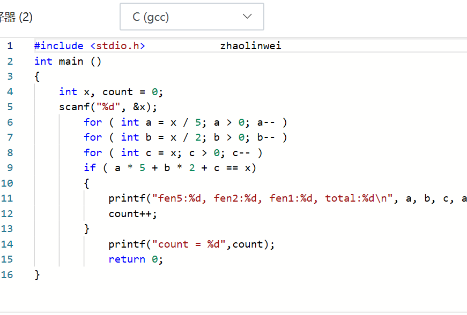467x315 pixels.
Task: Click the opening brace on line 10
Action: point(86,183)
